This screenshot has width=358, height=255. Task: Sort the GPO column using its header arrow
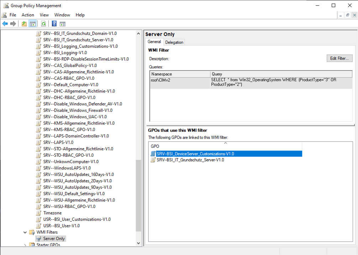click(226, 143)
